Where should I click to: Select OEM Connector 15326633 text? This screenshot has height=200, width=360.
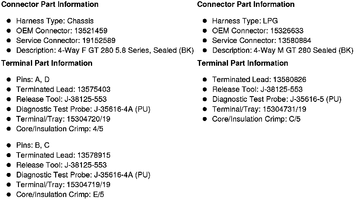[x=258, y=31]
